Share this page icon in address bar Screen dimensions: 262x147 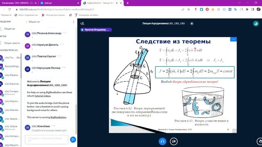[183, 9]
